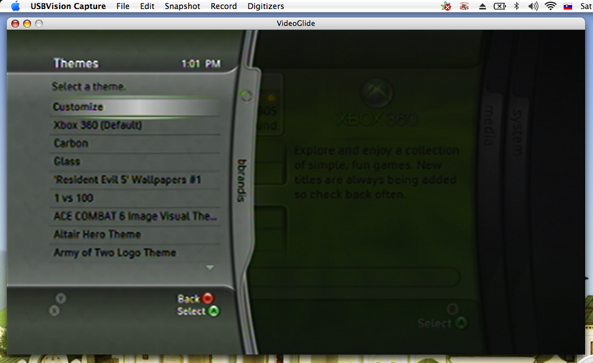The height and width of the screenshot is (363, 593).
Task: Select the Carbon theme
Action: click(135, 143)
